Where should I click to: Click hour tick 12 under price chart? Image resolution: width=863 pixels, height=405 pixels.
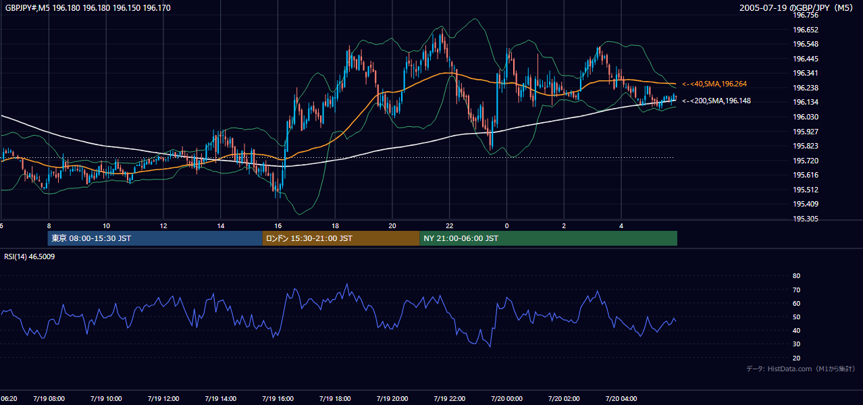163,225
